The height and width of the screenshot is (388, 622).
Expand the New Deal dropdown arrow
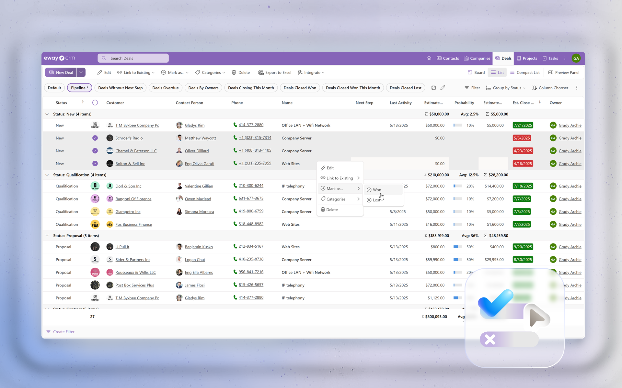(x=81, y=72)
